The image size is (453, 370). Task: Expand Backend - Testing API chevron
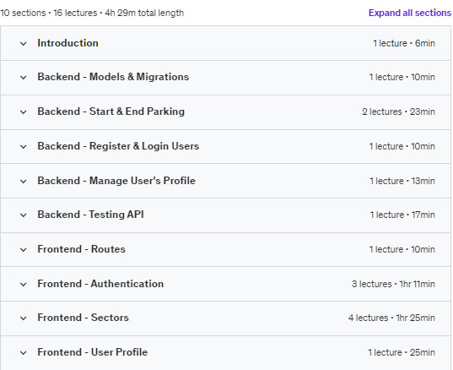[24, 215]
